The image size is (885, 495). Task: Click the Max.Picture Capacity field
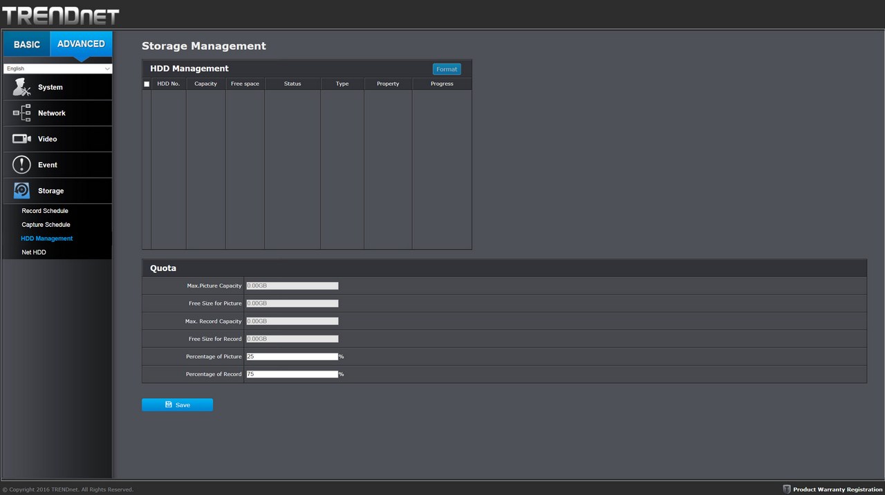click(x=292, y=286)
